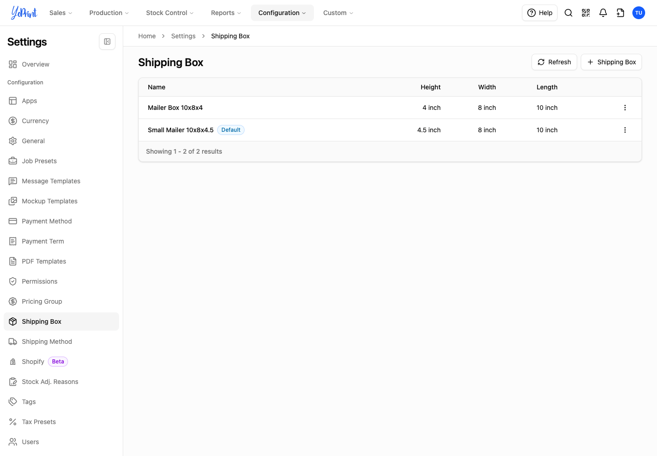Open Apps settings
Viewport: 657px width, 456px height.
pos(61,101)
